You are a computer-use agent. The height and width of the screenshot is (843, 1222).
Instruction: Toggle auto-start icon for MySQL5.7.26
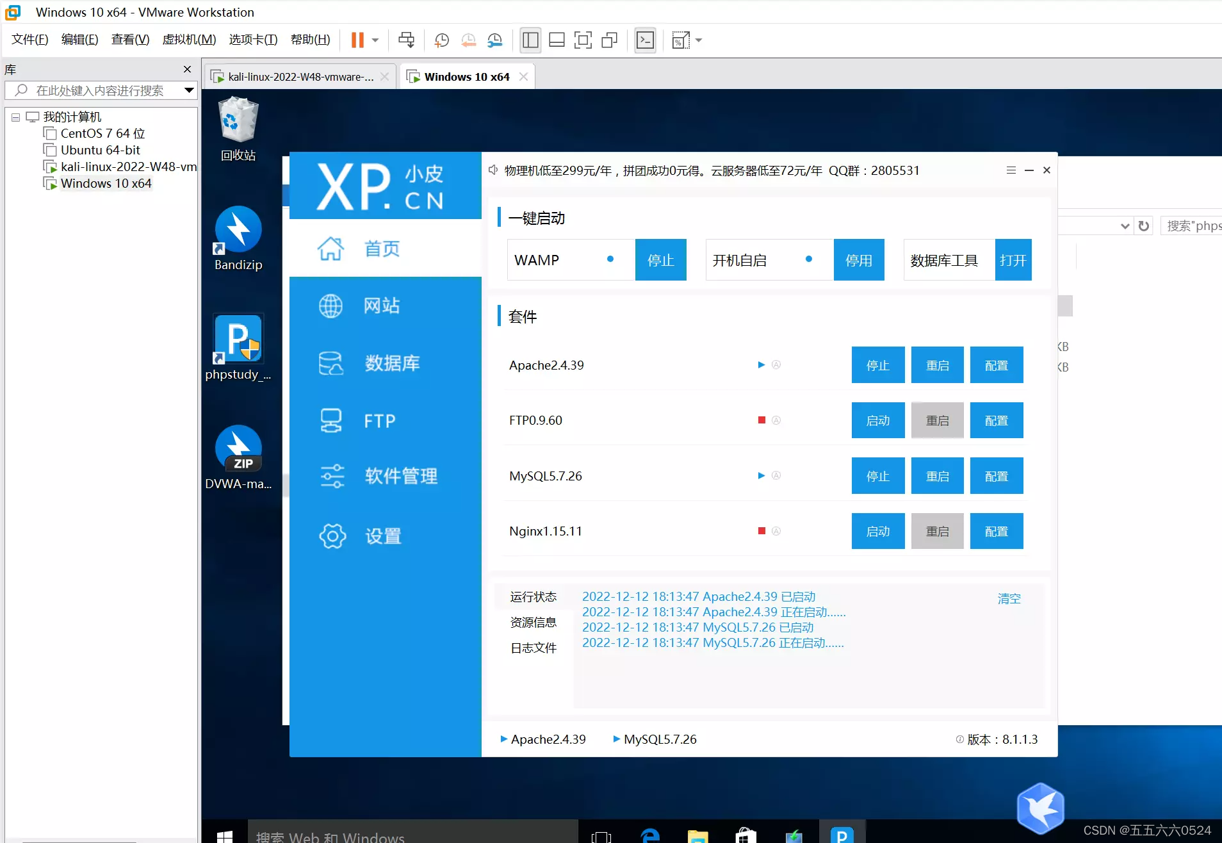[x=776, y=475]
